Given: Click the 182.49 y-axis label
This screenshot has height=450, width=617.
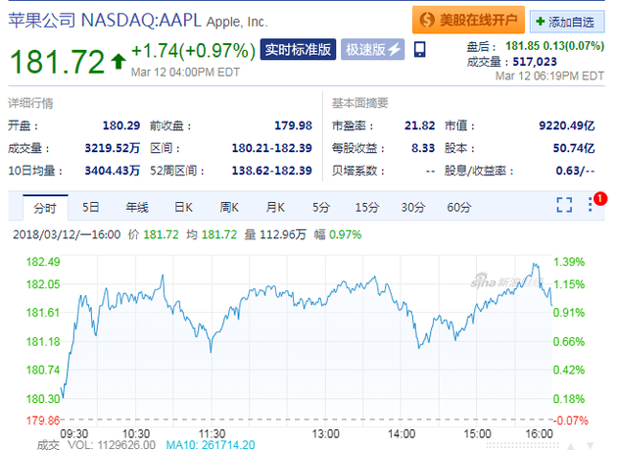Looking at the screenshot, I should 43,262.
